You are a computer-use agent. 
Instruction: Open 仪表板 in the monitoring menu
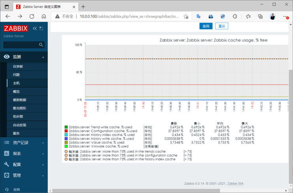18,66
